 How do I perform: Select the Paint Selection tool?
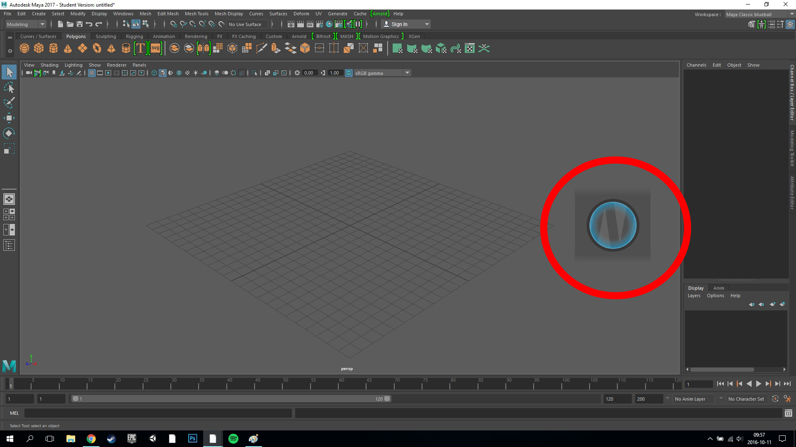point(9,103)
